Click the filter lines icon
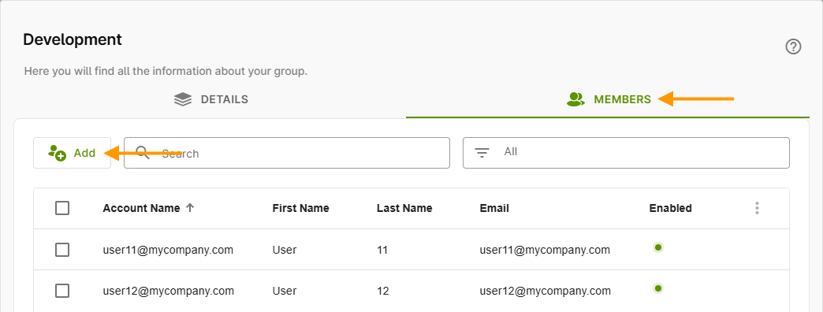Screen dimensions: 823x312 tap(482, 153)
